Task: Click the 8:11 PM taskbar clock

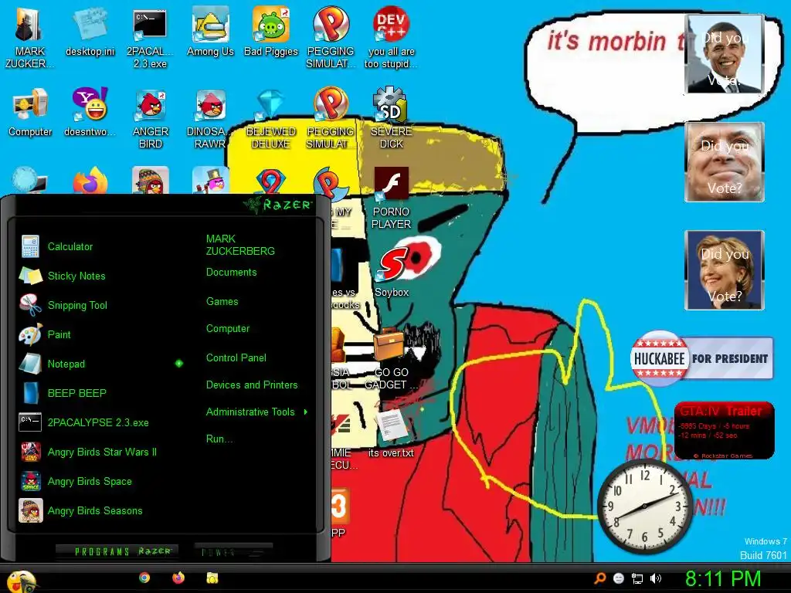Action: (723, 578)
